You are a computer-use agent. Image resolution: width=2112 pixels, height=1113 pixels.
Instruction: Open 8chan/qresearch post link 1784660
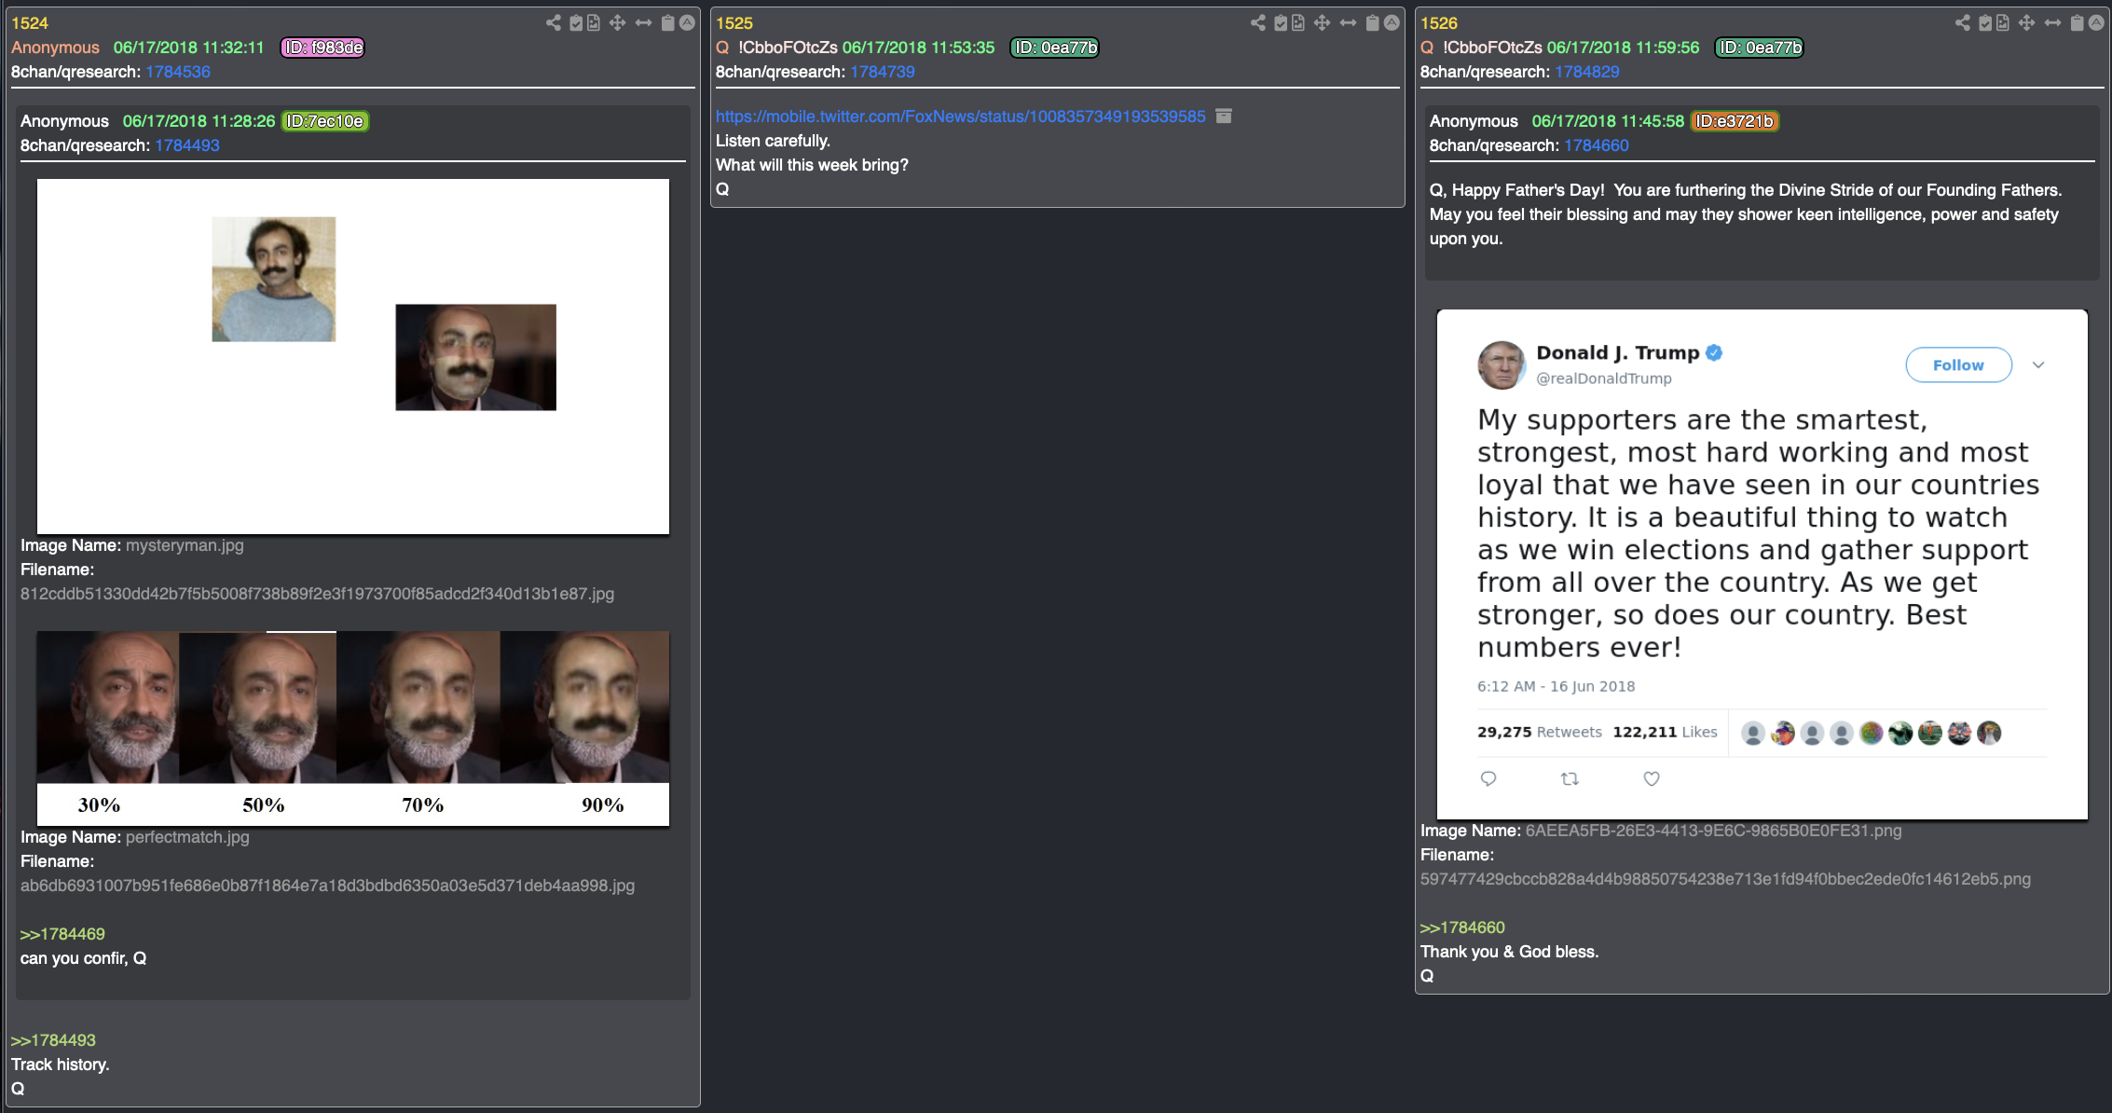(x=1597, y=145)
